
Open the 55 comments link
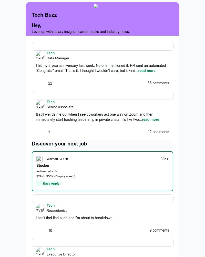(x=158, y=83)
